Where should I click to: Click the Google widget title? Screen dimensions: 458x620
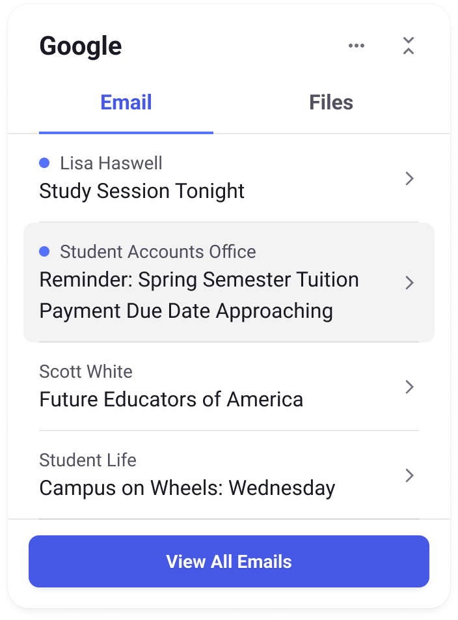81,46
